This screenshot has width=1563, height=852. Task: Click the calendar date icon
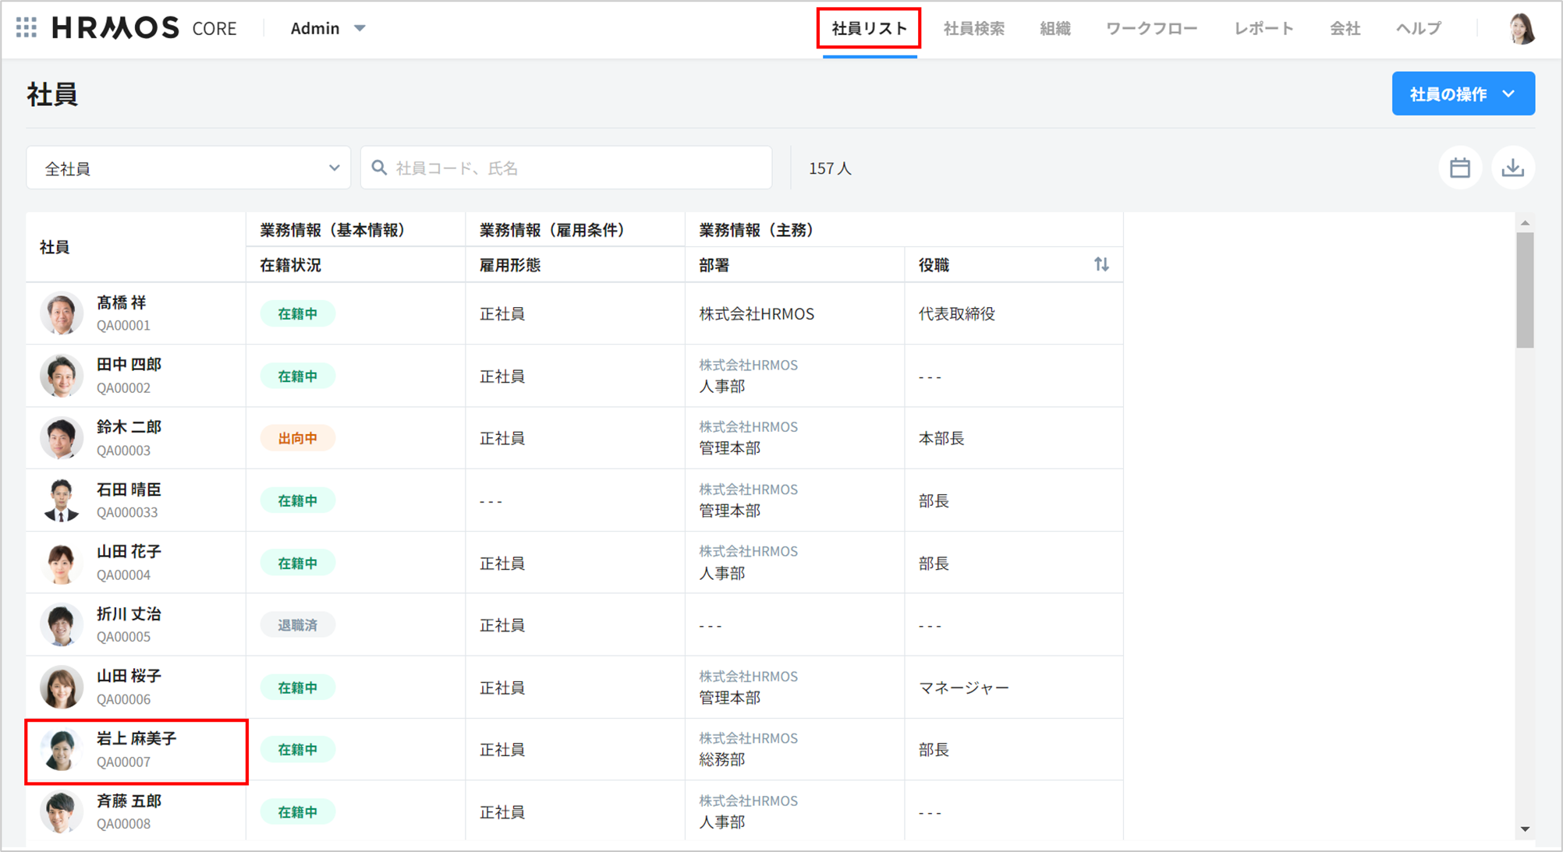point(1459,168)
